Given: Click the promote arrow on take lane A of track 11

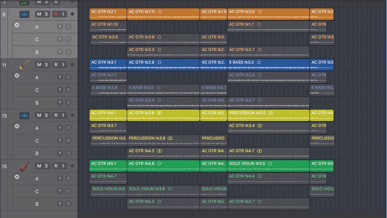Looking at the screenshot, I should coord(61,77).
